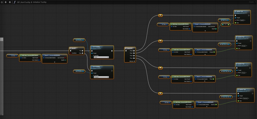The height and width of the screenshot is (119, 257).
Task: Click the Branch node header
Action: pos(74,48)
